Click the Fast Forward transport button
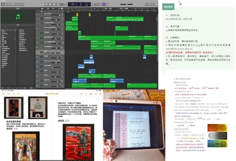 (x=50, y=4)
